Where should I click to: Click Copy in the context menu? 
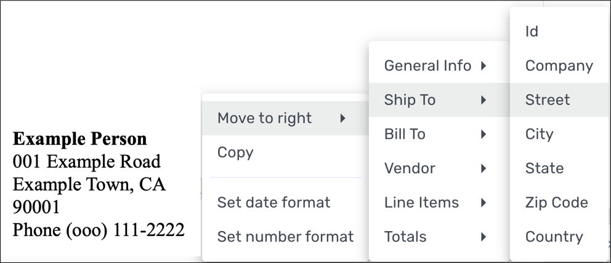point(235,152)
